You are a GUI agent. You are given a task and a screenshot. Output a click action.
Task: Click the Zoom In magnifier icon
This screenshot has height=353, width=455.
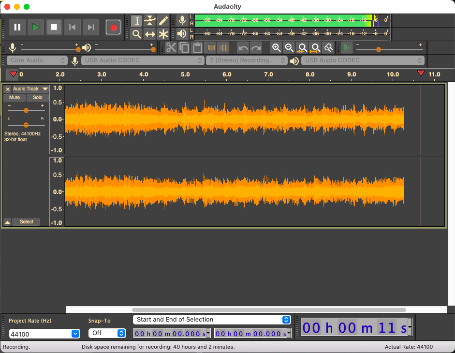(x=276, y=47)
